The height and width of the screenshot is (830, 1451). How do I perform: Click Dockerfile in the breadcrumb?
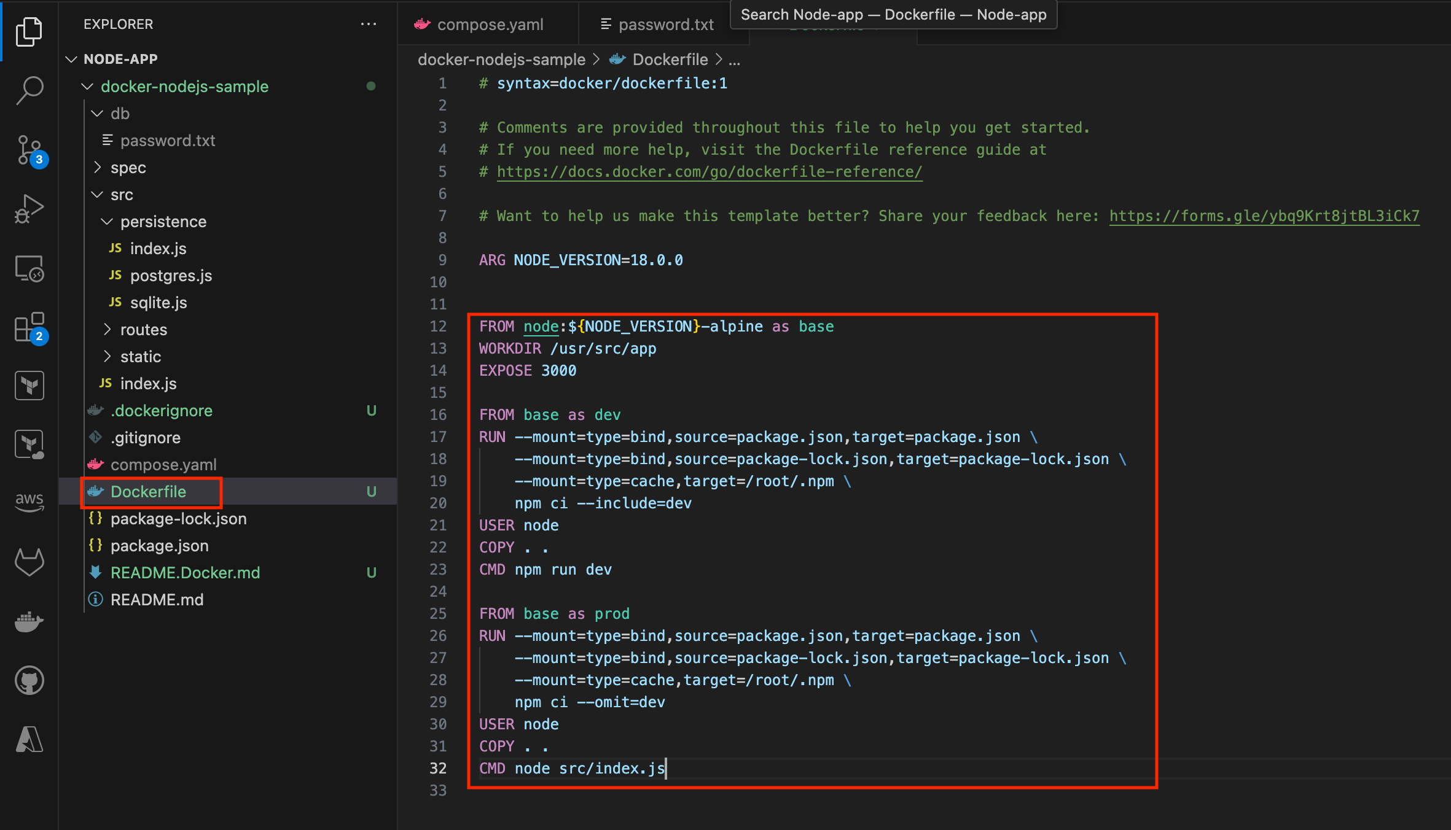tap(670, 60)
